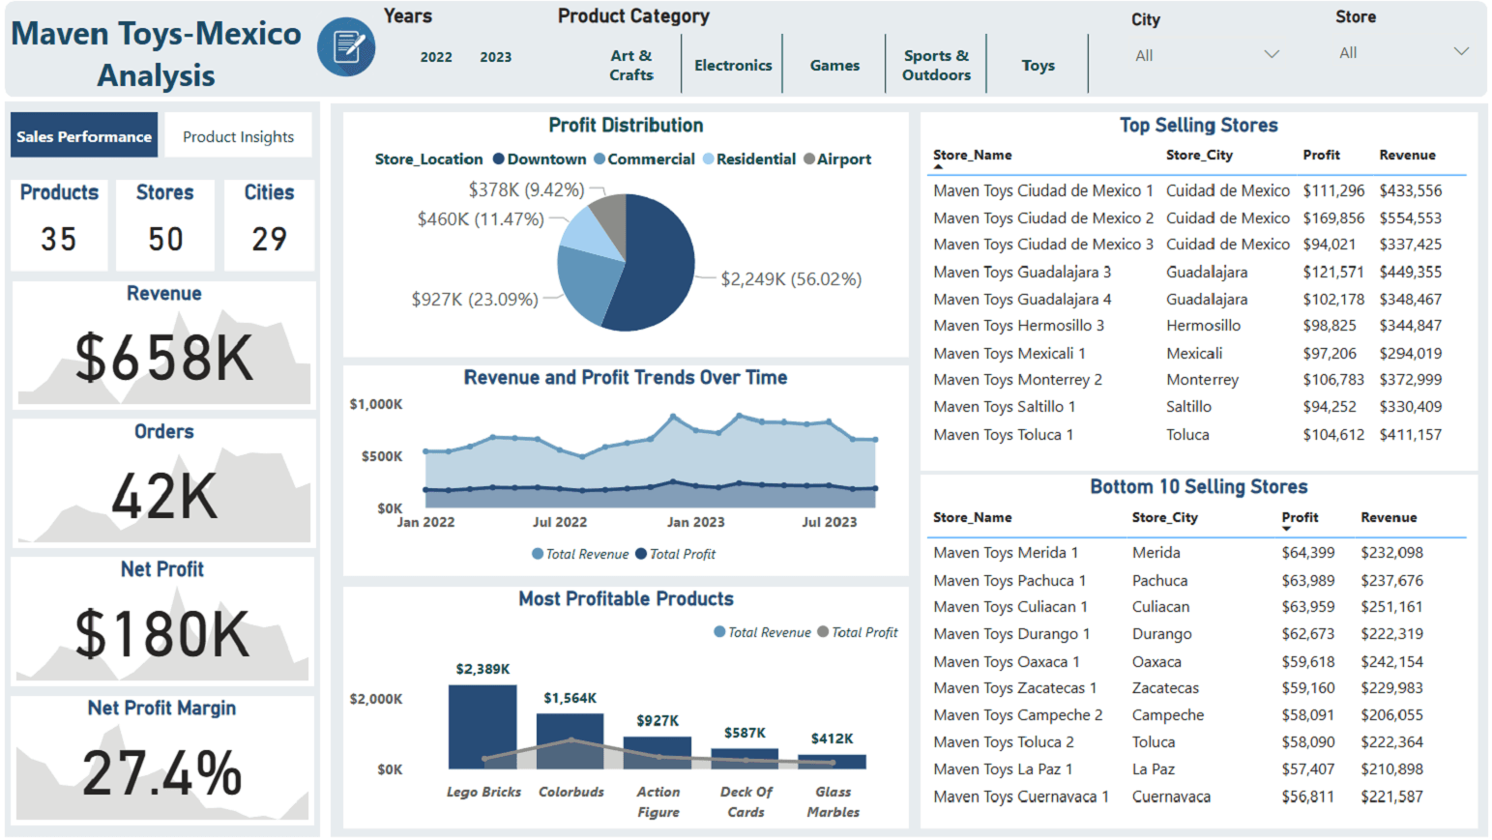1492x840 pixels.
Task: Select the Games category
Action: (834, 65)
